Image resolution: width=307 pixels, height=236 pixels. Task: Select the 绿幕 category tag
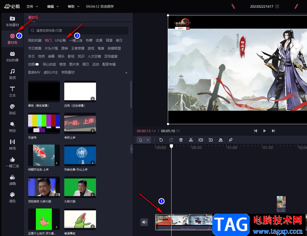coord(51,56)
